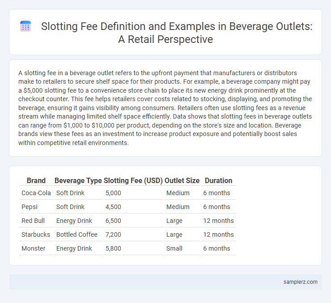Viewport: 331px width, 303px height.
Task: Select the Starbucks brand cell
Action: click(36, 235)
